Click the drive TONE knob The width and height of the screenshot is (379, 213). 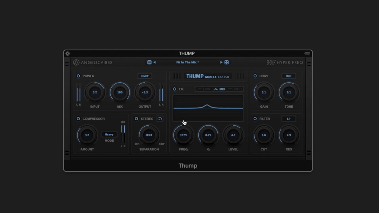(x=289, y=92)
